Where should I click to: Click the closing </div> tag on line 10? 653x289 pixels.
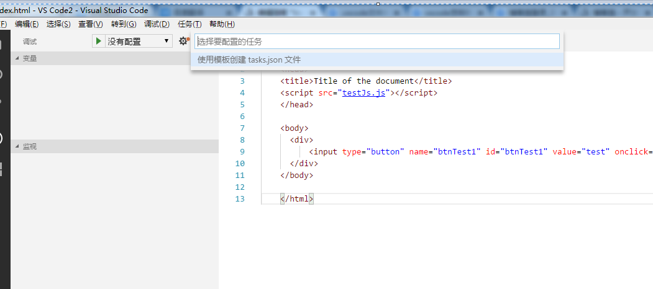coord(304,164)
